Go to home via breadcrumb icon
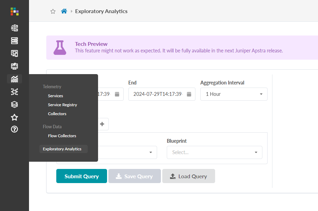The image size is (318, 211). pos(64,11)
